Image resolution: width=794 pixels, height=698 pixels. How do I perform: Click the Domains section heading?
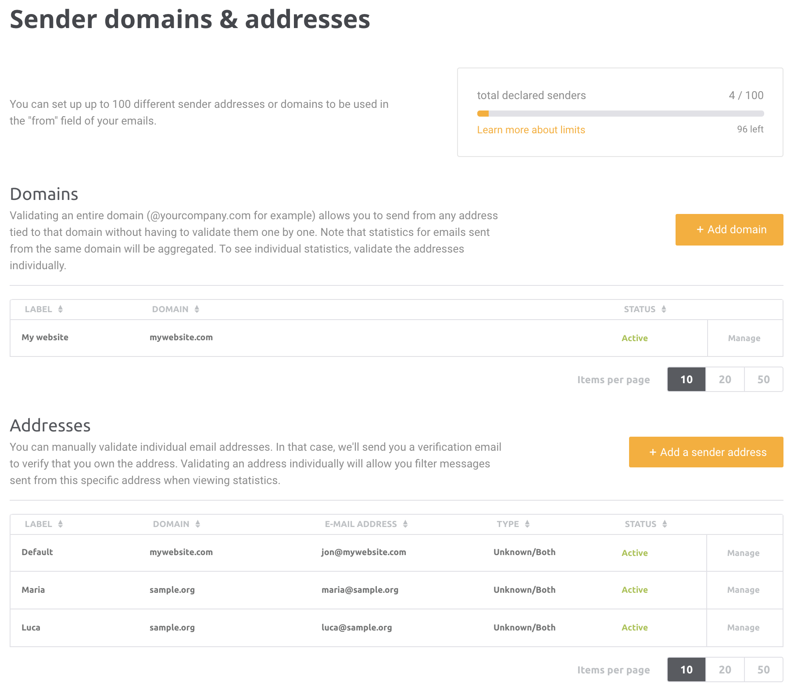click(44, 194)
